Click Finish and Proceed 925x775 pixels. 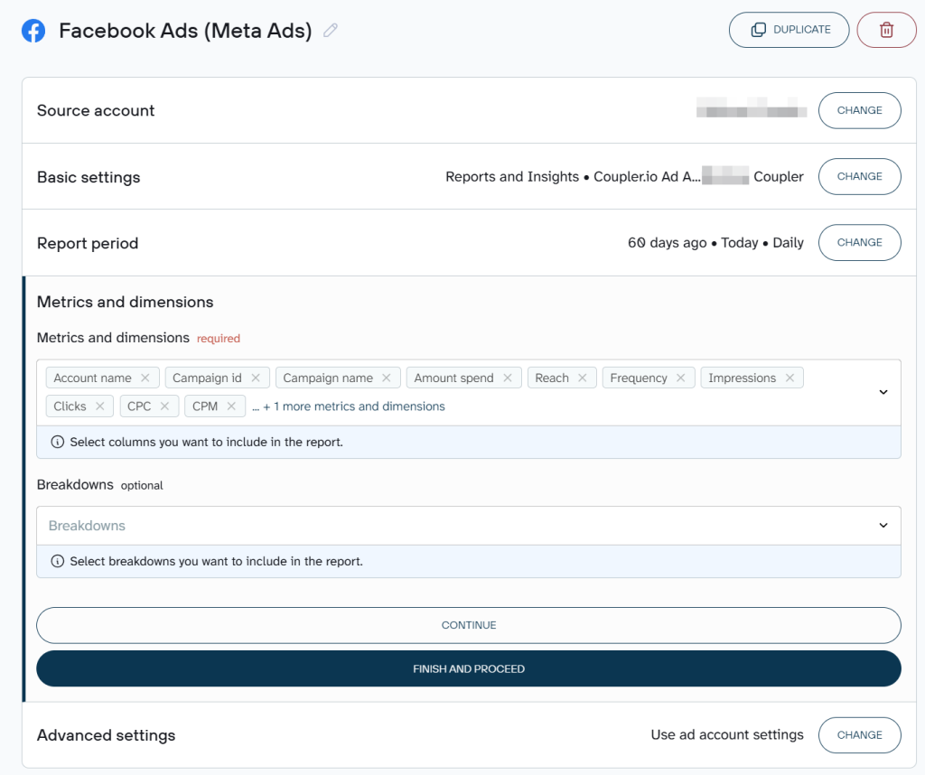pos(469,668)
